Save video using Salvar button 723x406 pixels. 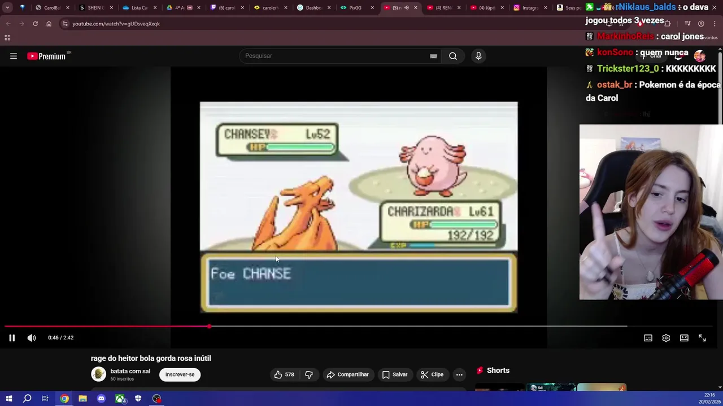394,374
